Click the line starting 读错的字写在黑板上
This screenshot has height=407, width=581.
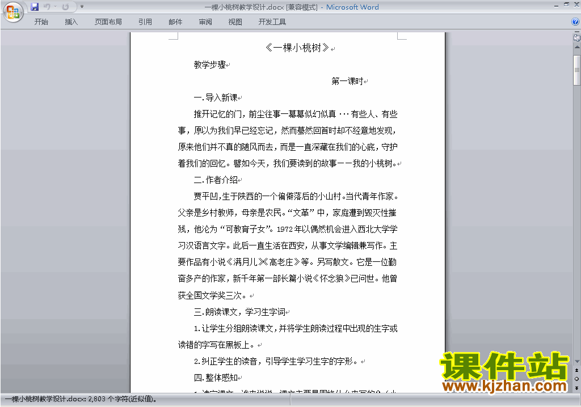[x=216, y=345]
